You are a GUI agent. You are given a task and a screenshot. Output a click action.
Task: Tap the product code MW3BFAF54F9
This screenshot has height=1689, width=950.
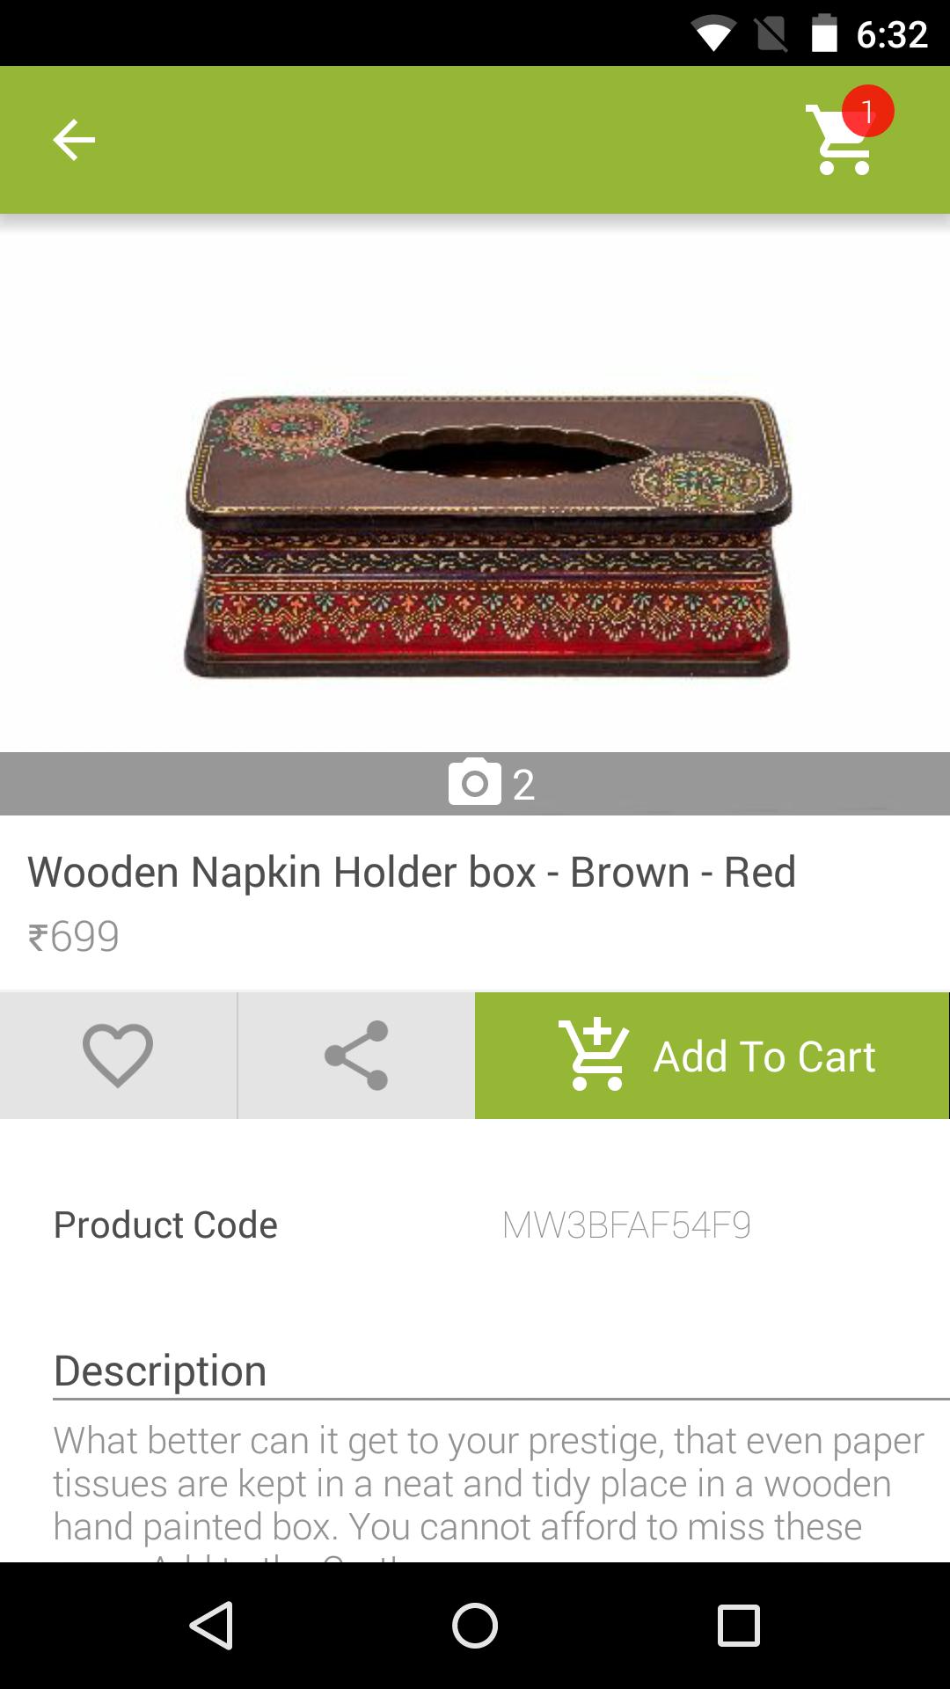click(626, 1225)
